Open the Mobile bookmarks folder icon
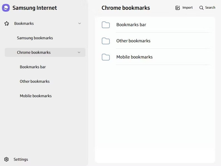The image size is (221, 166). (106, 57)
